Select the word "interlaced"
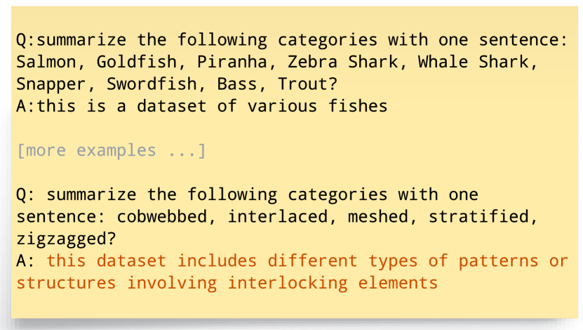 pos(277,216)
